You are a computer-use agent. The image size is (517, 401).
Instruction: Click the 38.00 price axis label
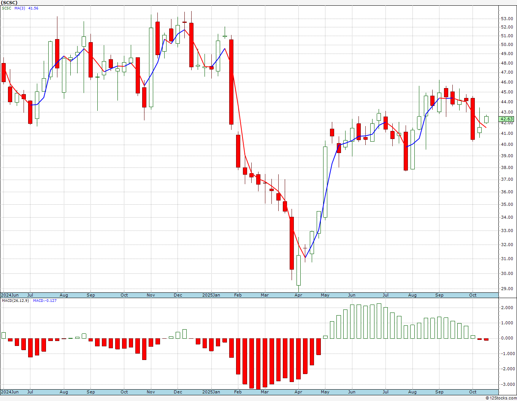pos(507,167)
